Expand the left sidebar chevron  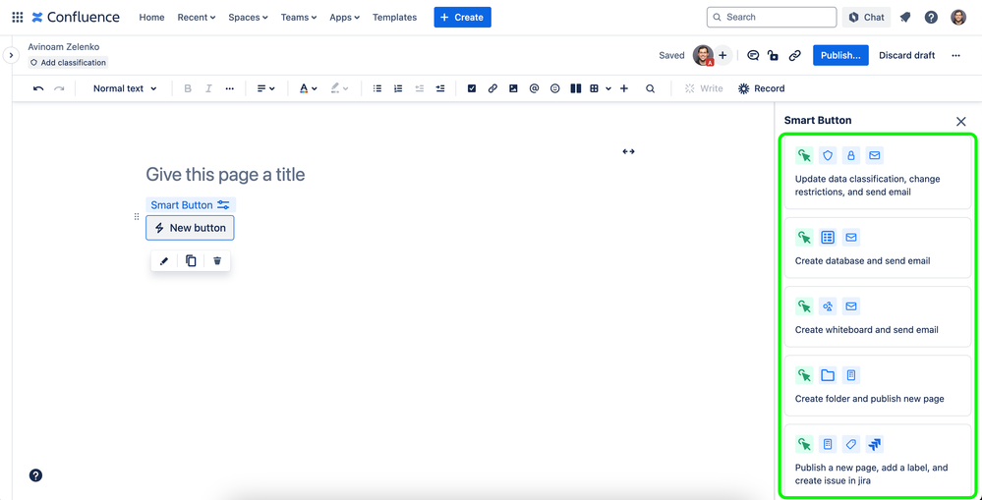point(11,55)
